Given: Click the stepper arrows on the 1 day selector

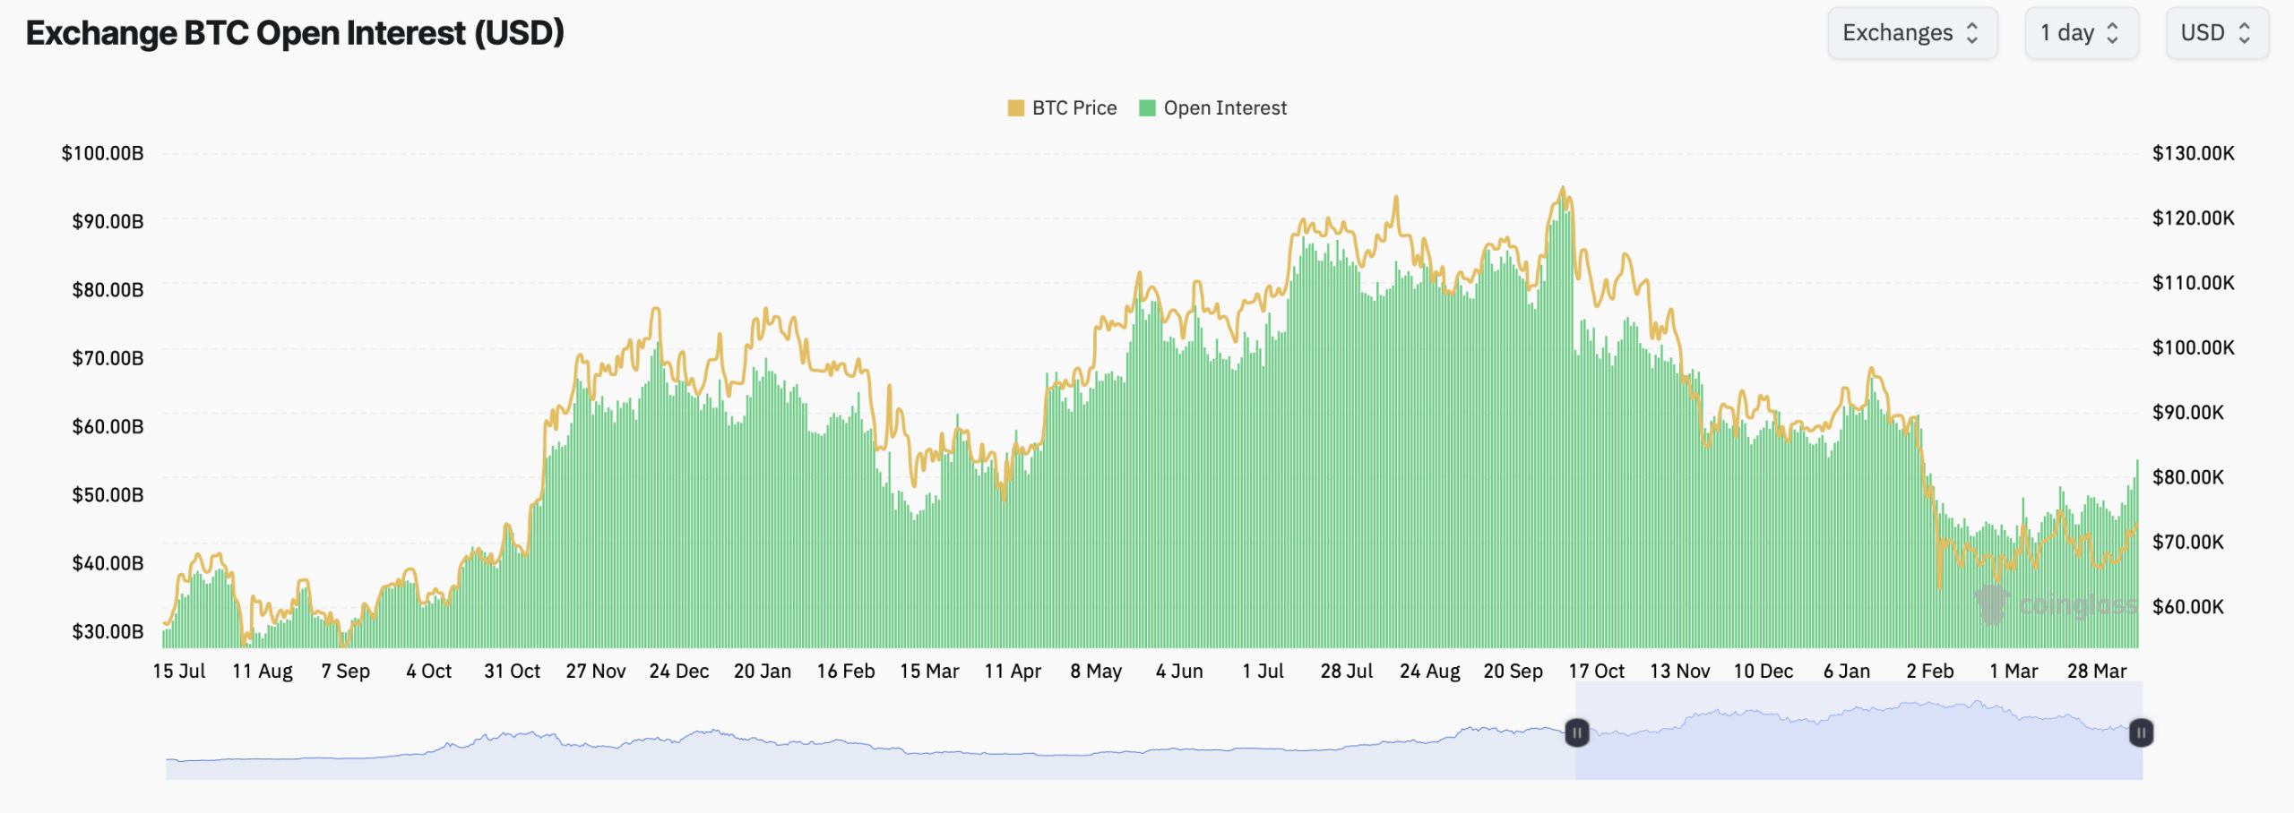Looking at the screenshot, I should coord(2112,33).
